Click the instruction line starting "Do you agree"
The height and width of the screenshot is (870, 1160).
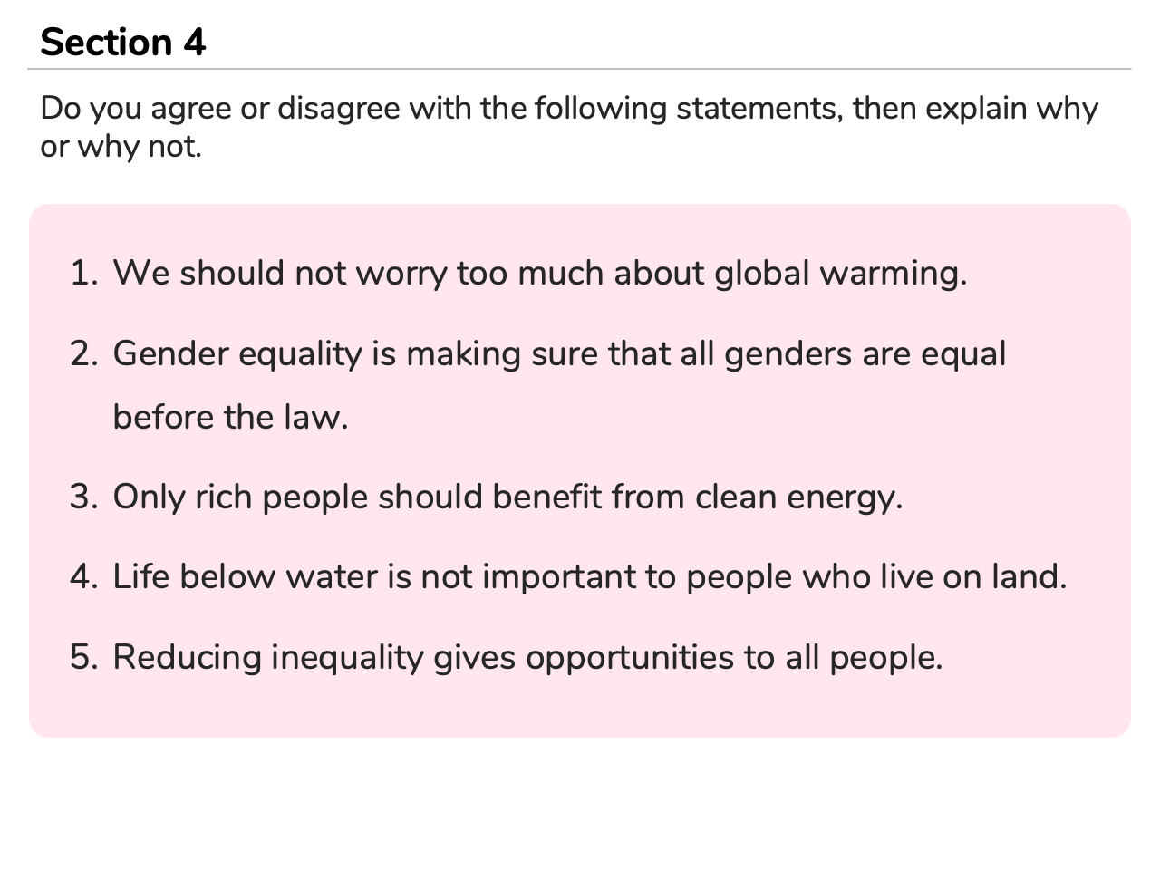(568, 109)
